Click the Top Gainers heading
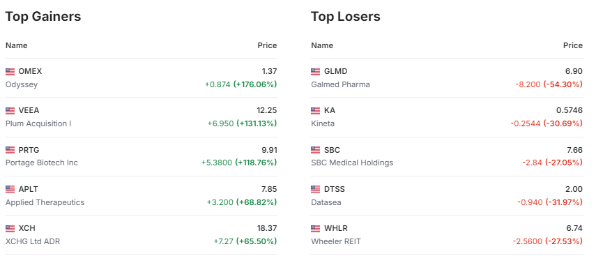Screen dimensions: 596x256 [x=43, y=16]
